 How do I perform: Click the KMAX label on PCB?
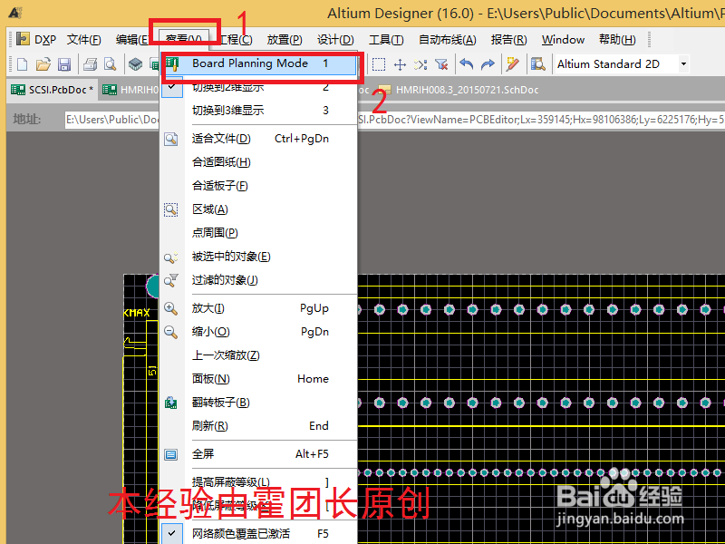click(137, 313)
